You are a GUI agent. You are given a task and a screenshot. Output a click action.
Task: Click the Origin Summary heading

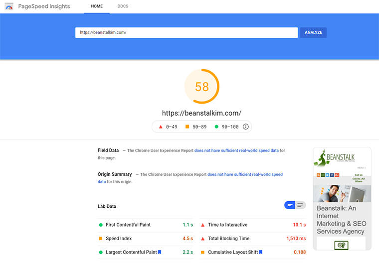[x=115, y=174]
